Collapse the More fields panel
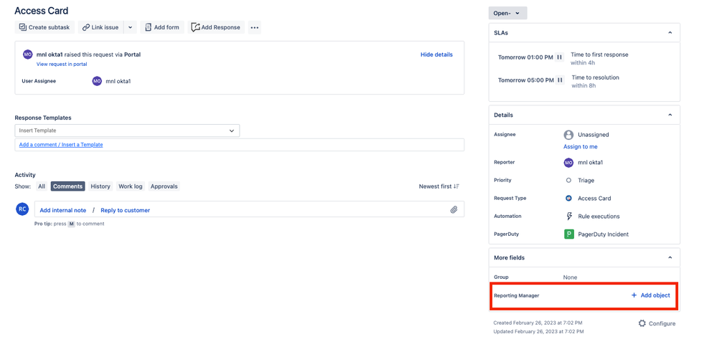The height and width of the screenshot is (362, 717). tap(670, 257)
